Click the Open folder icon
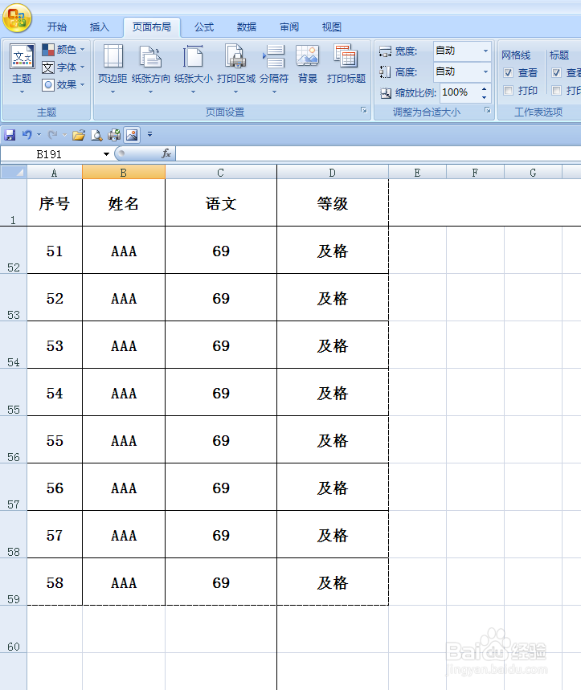The height and width of the screenshot is (690, 581). click(79, 135)
